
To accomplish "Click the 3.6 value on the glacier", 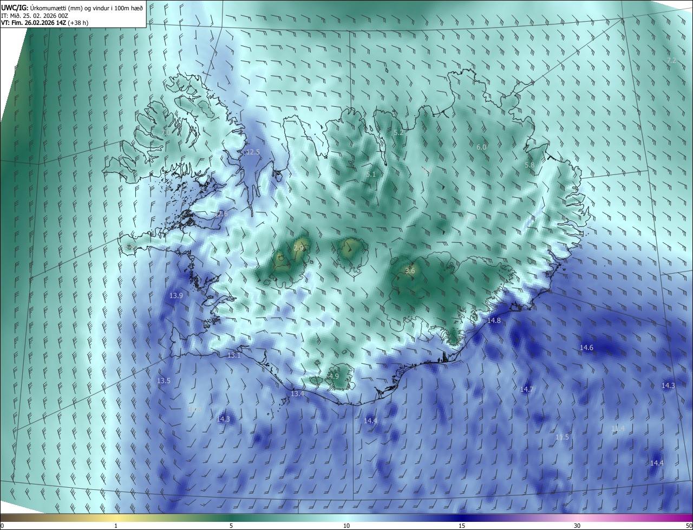I will pos(410,271).
